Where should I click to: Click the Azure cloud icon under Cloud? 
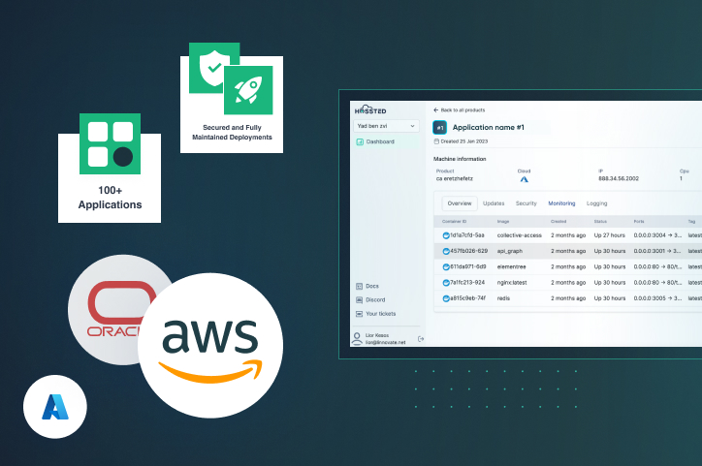(x=525, y=179)
